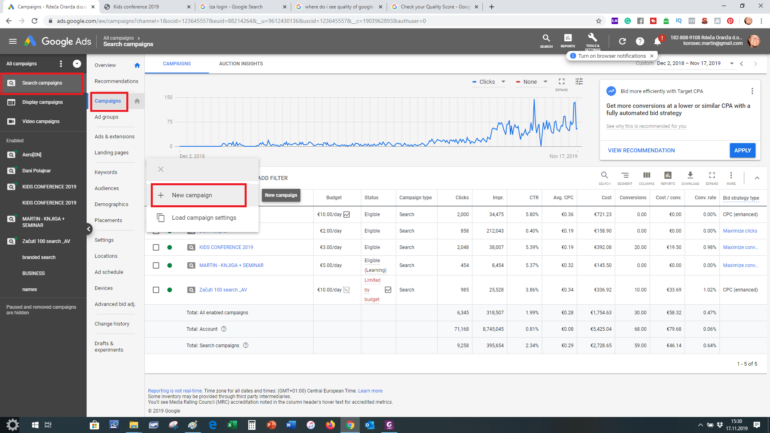The height and width of the screenshot is (433, 770).
Task: Check the KIDS CONFERENCE 2019 row checkbox
Action: tap(156, 247)
